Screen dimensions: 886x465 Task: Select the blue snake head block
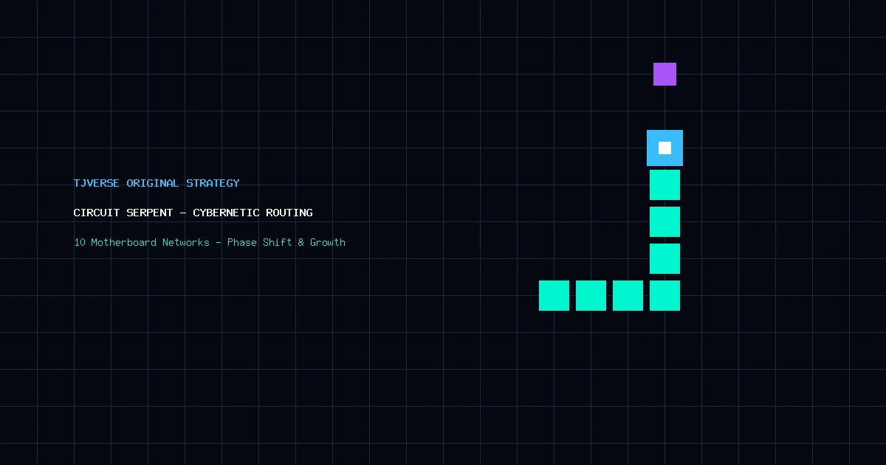pyautogui.click(x=664, y=148)
